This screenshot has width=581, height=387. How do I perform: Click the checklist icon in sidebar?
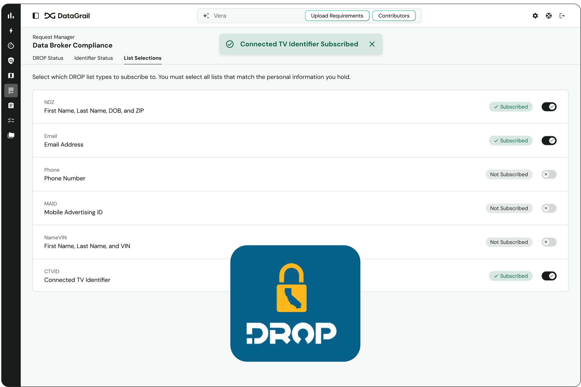point(11,120)
